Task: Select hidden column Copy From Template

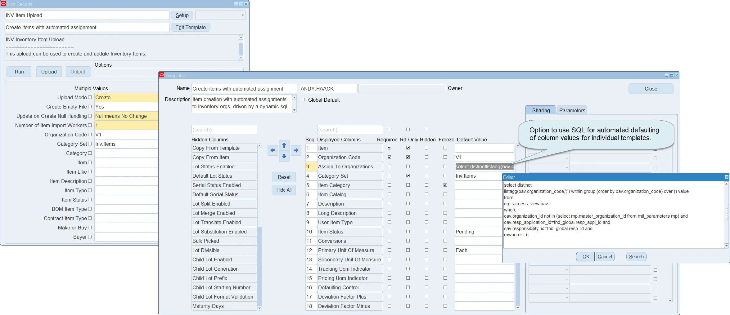Action: tap(224, 148)
